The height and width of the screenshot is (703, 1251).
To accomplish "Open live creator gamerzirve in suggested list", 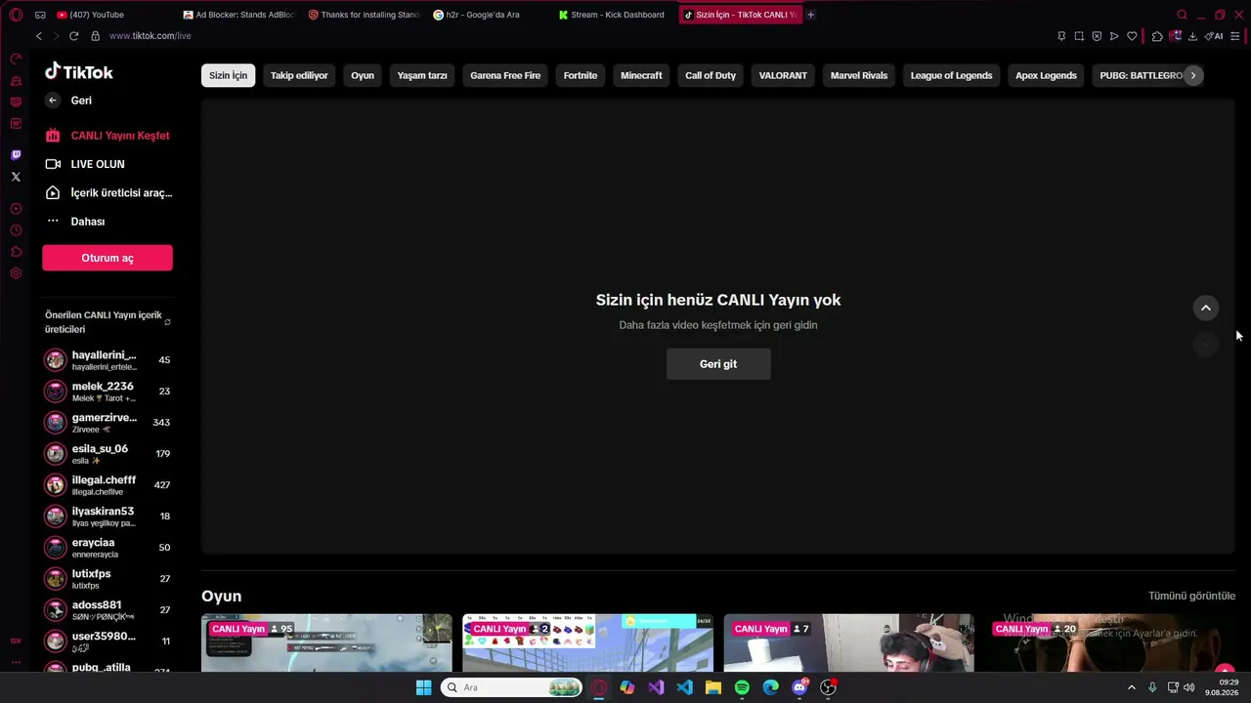I will [x=108, y=423].
